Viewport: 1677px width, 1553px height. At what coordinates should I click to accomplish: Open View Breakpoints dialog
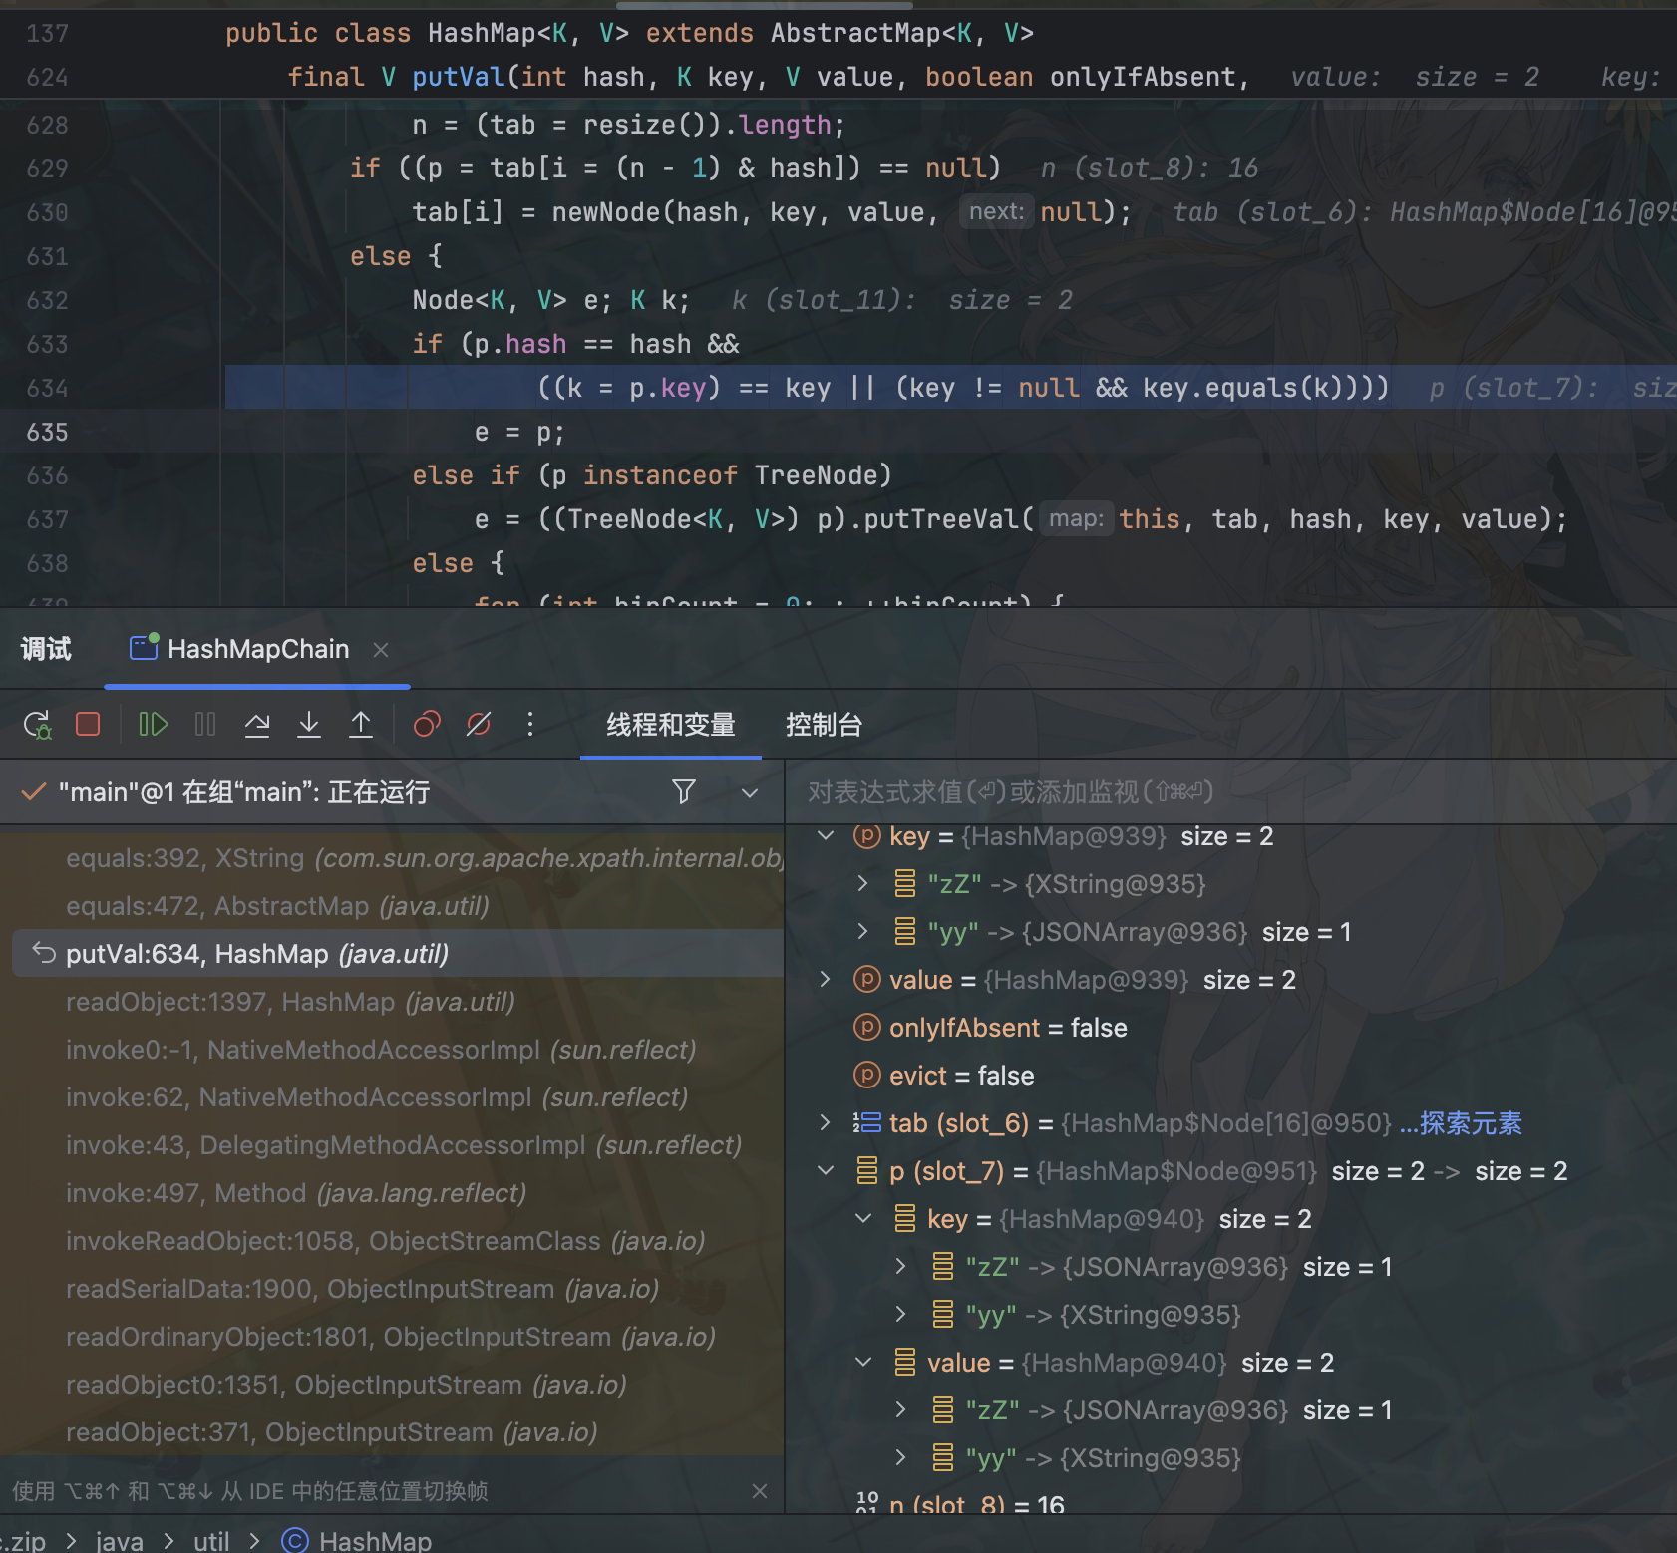click(427, 725)
